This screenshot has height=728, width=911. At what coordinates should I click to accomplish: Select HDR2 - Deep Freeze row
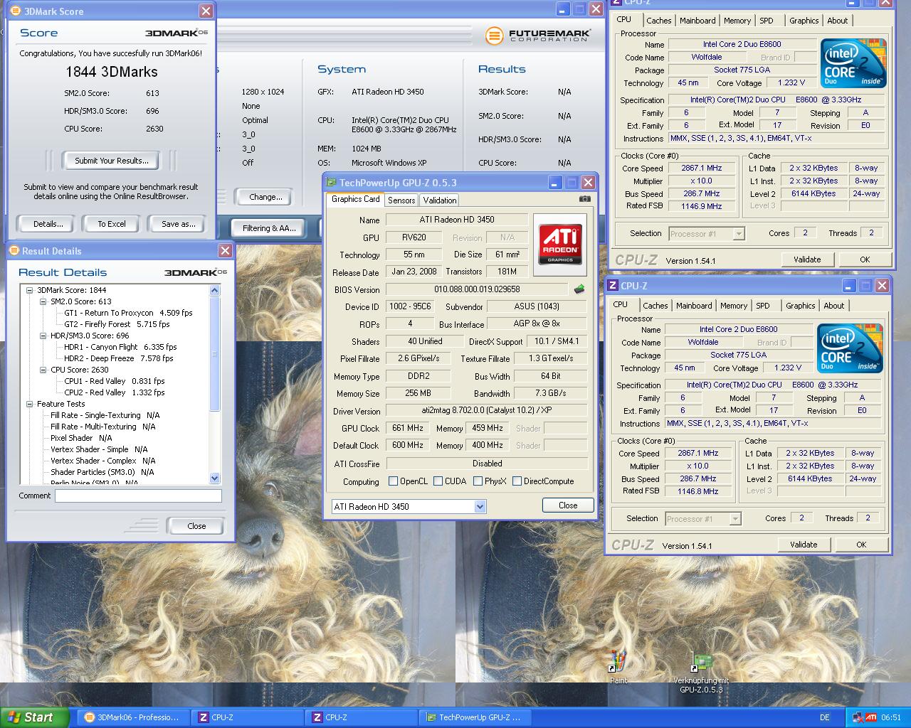click(118, 358)
